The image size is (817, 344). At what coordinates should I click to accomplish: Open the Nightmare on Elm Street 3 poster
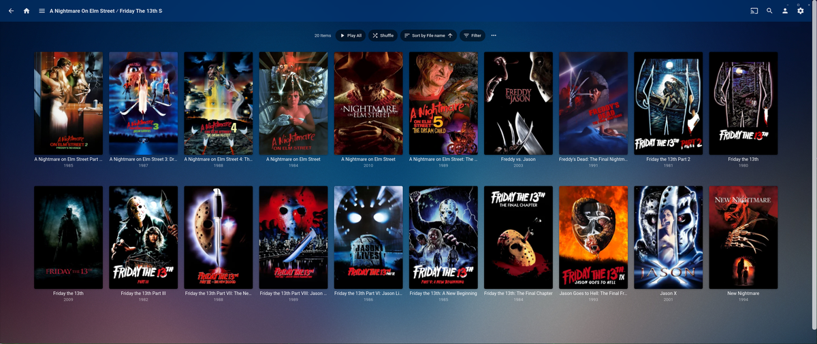pos(143,103)
